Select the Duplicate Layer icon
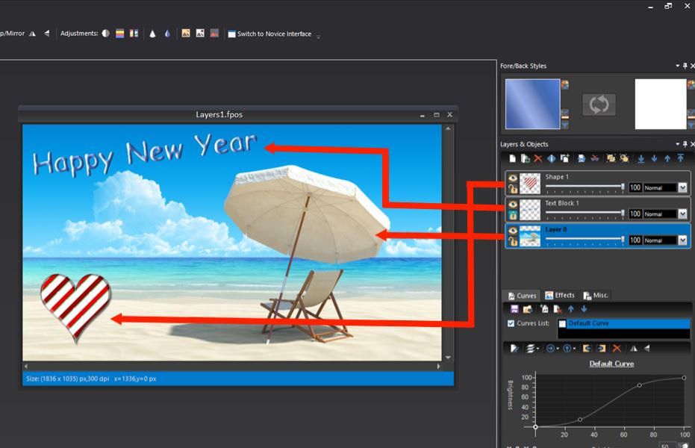Image resolution: width=695 pixels, height=448 pixels. (x=564, y=158)
